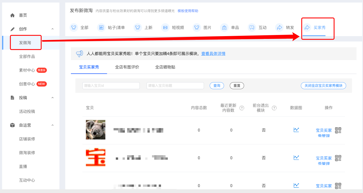Open data chart icon in the third row
Image resolution: width=363 pixels, height=193 pixels.
click(x=296, y=185)
